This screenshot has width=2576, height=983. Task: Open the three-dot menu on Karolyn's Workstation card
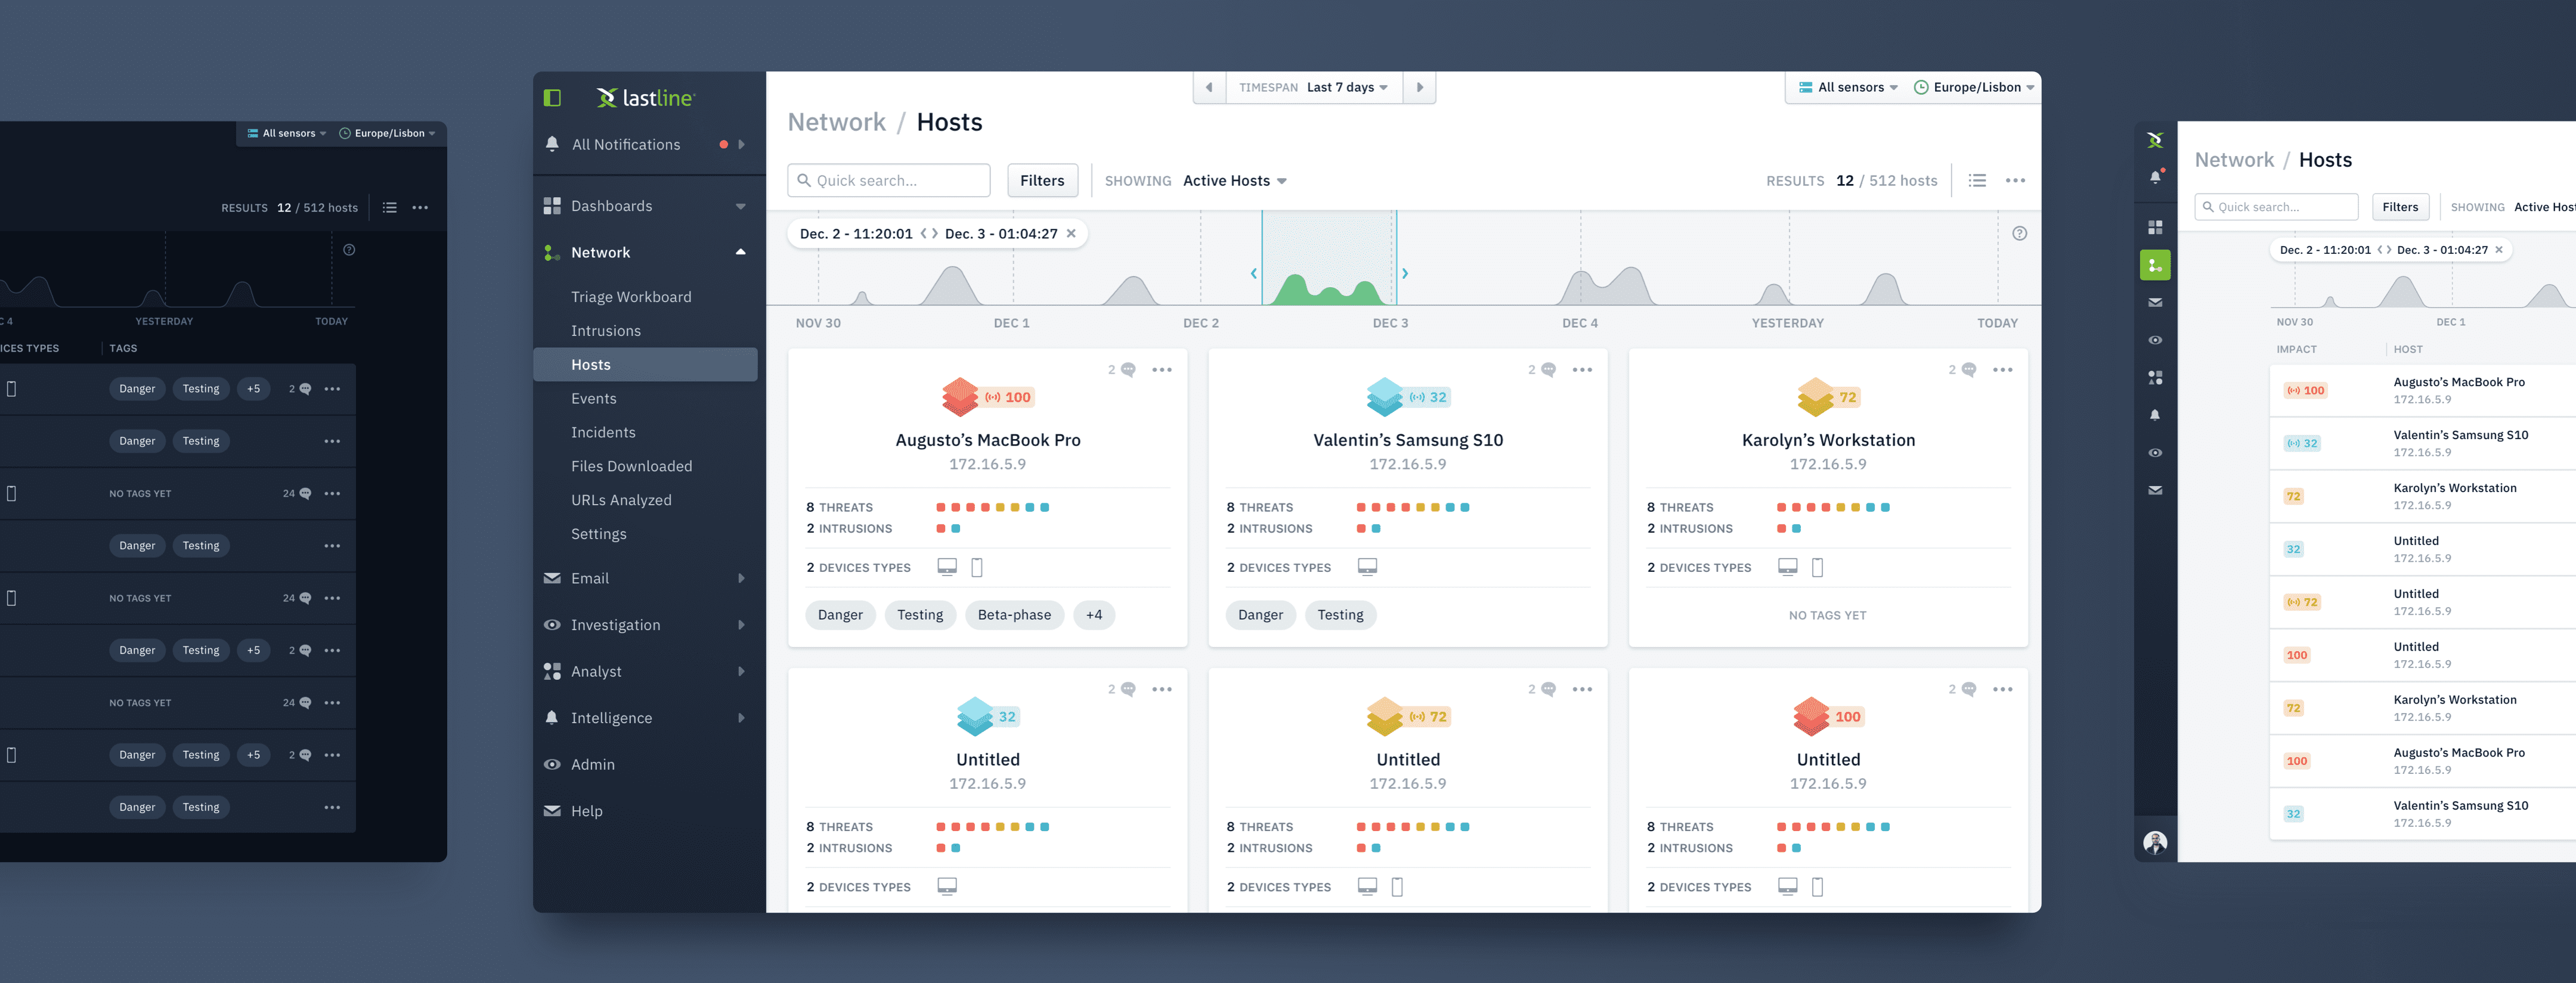(x=2002, y=369)
